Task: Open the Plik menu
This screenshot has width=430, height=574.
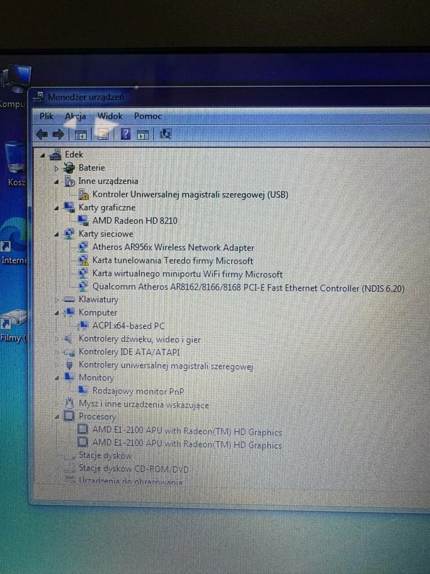Action: 46,116
